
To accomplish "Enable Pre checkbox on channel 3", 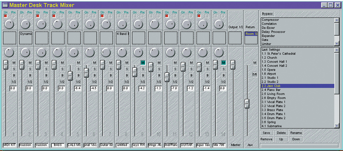I will pyautogui.click(x=45, y=16).
